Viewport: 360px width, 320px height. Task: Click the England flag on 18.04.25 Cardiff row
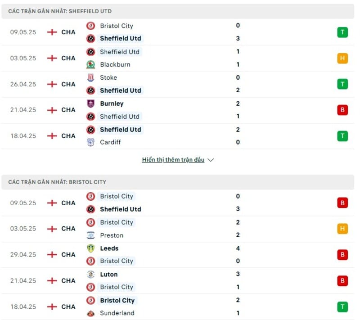(52, 136)
